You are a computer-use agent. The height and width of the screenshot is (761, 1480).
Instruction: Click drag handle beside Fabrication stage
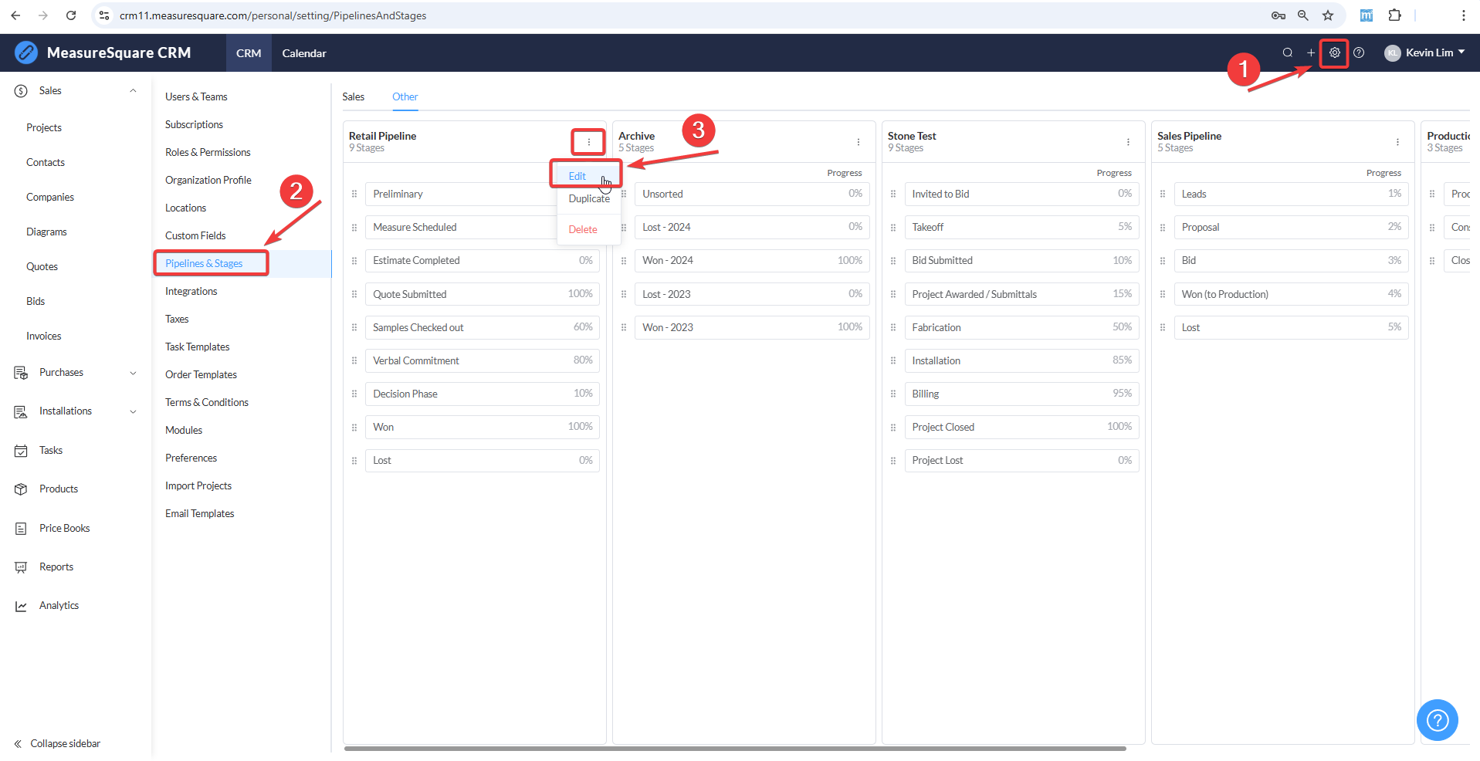(893, 327)
